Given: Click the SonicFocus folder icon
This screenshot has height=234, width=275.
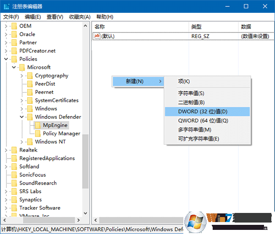Looking at the screenshot, I should point(14,175).
